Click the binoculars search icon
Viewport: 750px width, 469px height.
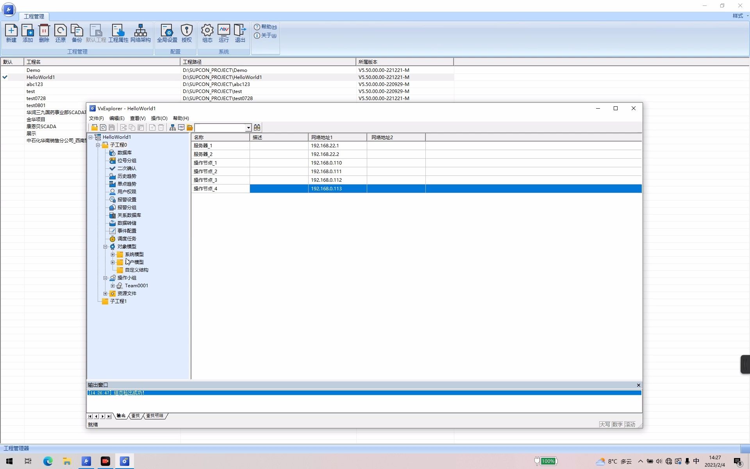click(257, 127)
